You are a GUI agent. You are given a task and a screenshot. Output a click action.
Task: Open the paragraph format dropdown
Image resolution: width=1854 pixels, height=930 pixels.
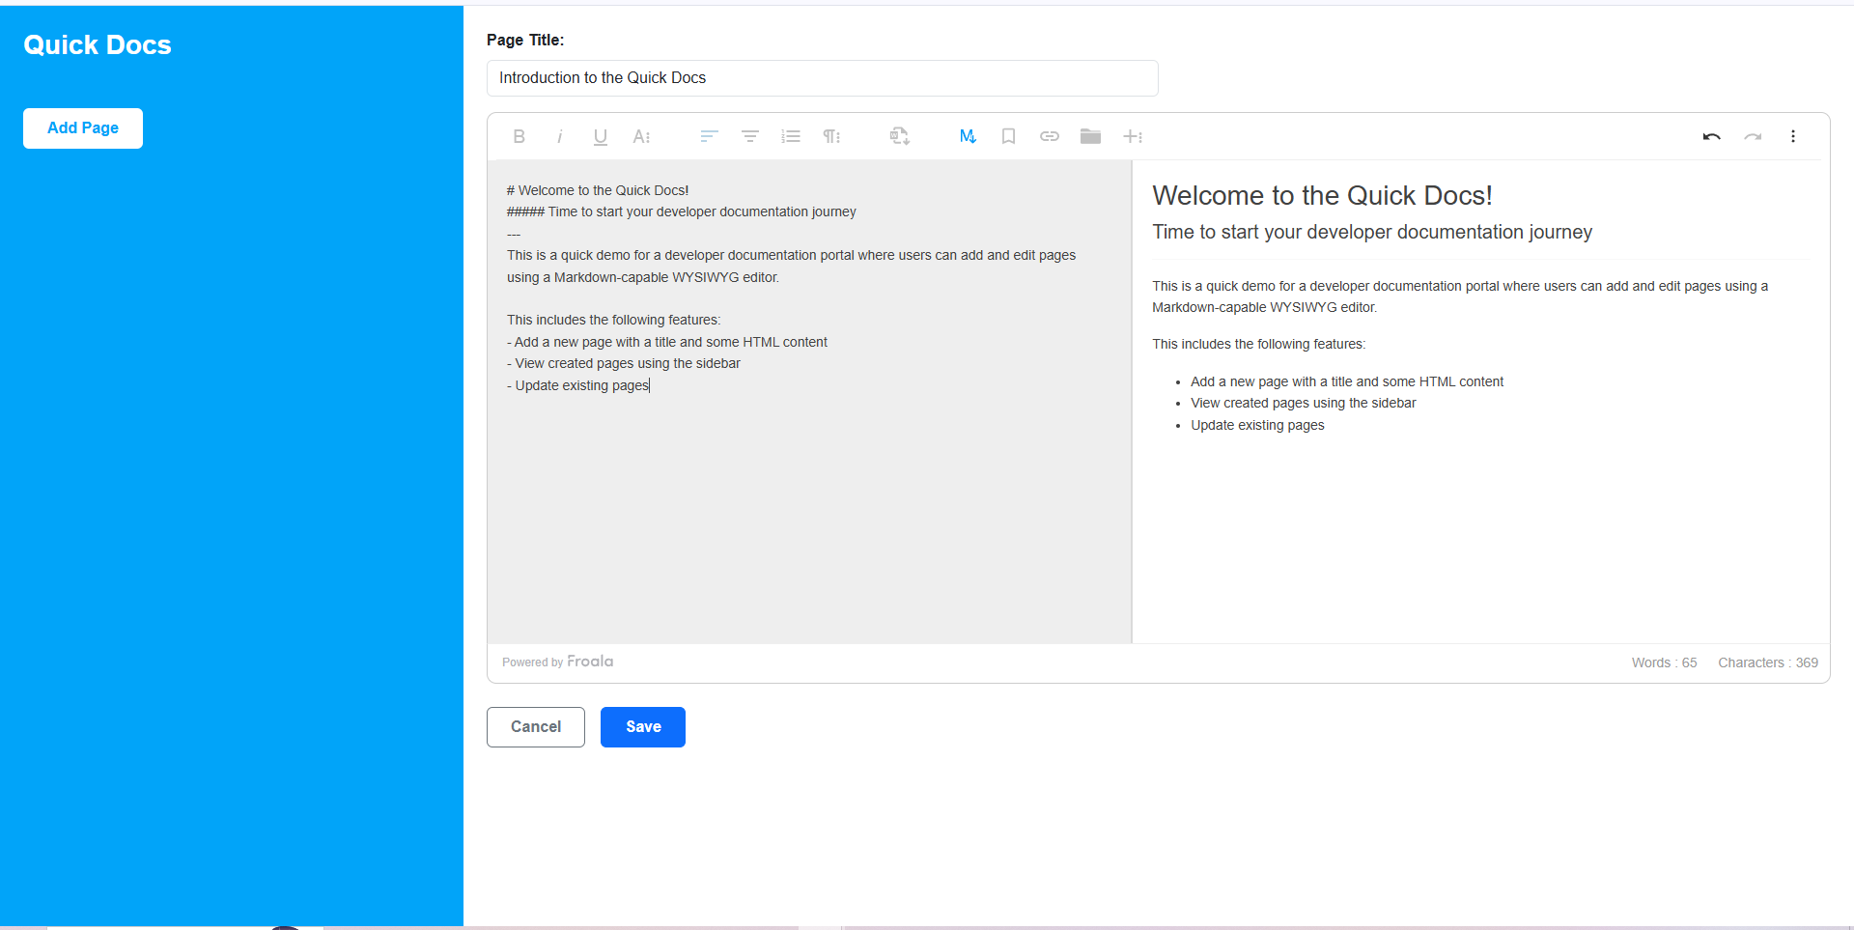[831, 136]
